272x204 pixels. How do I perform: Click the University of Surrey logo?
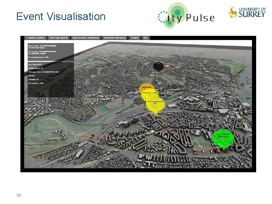(x=247, y=12)
